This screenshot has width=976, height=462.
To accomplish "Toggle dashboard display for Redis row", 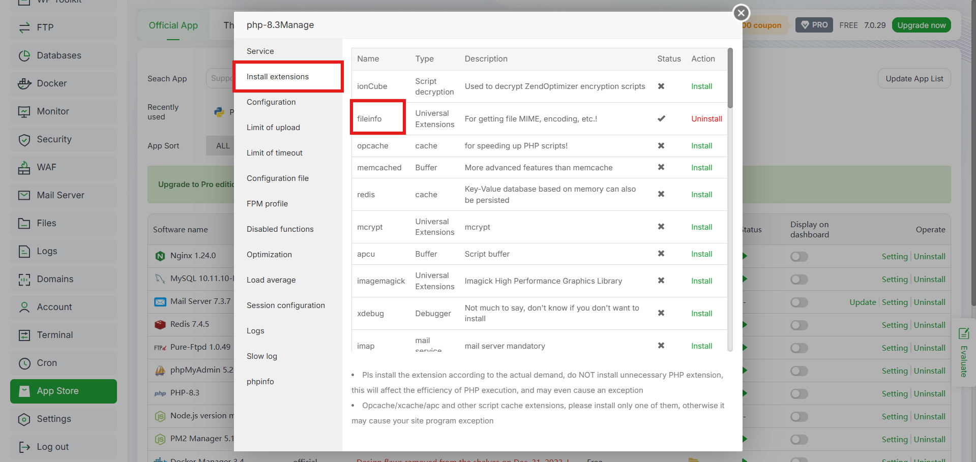I will (x=799, y=325).
